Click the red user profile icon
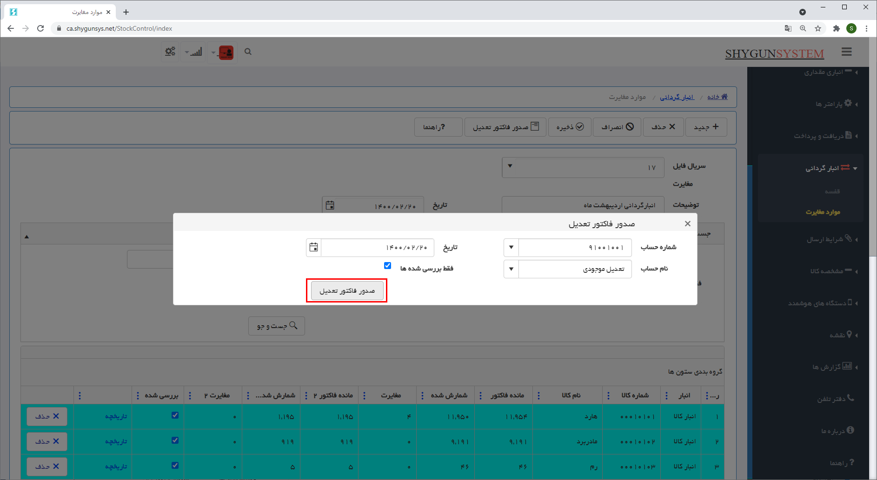Screen dimensions: 877x480 coord(226,53)
